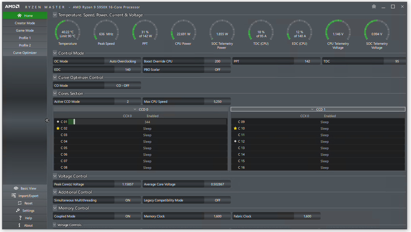Click the Memory Clock value 1,600
This screenshot has width=411, height=232.
pyautogui.click(x=217, y=216)
